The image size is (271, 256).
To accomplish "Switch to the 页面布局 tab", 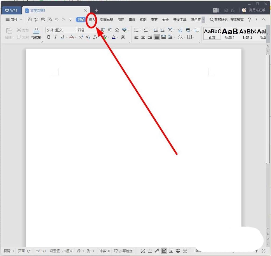I will [106, 20].
